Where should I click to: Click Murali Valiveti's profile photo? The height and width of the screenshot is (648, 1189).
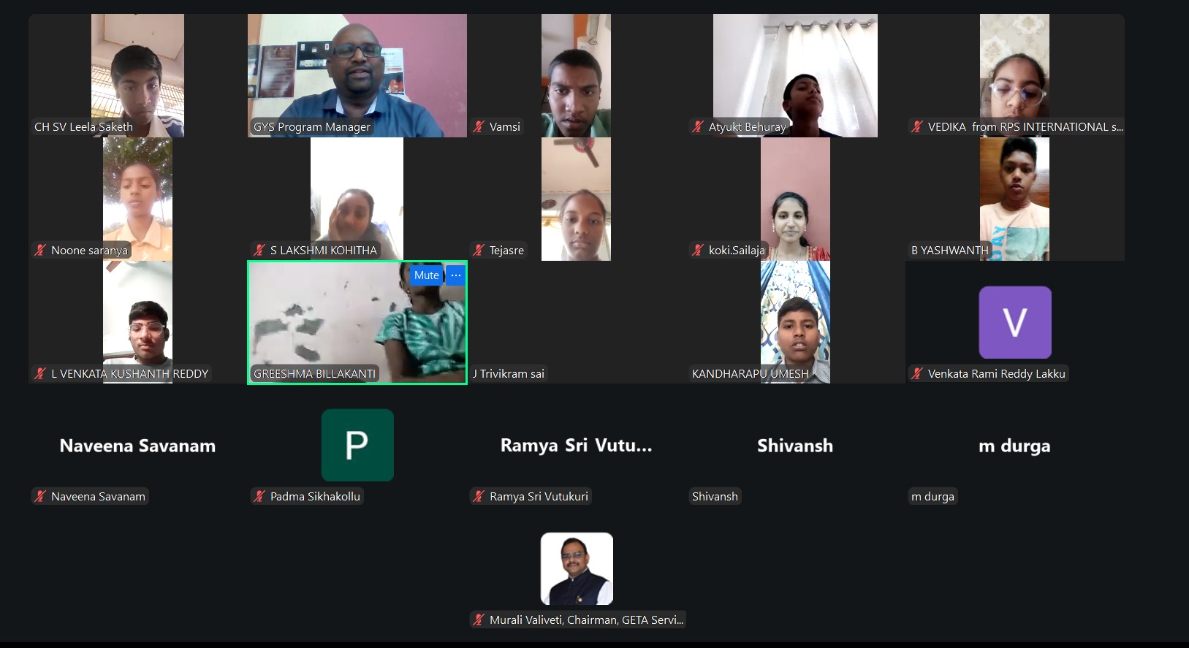click(577, 568)
